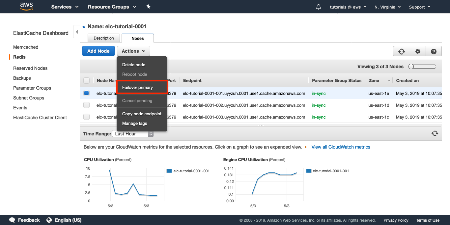Click the AWS logo home icon
The image size is (450, 225).
click(x=26, y=6)
